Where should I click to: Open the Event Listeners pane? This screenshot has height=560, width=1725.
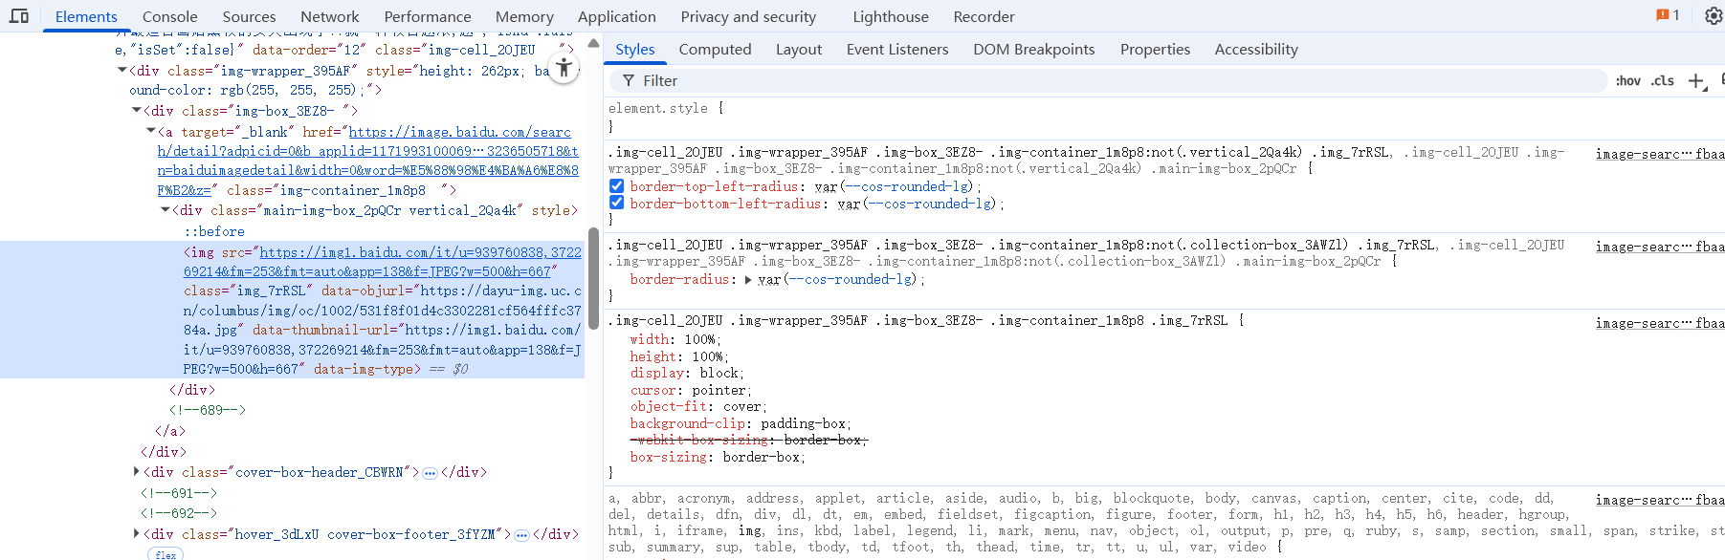(897, 49)
